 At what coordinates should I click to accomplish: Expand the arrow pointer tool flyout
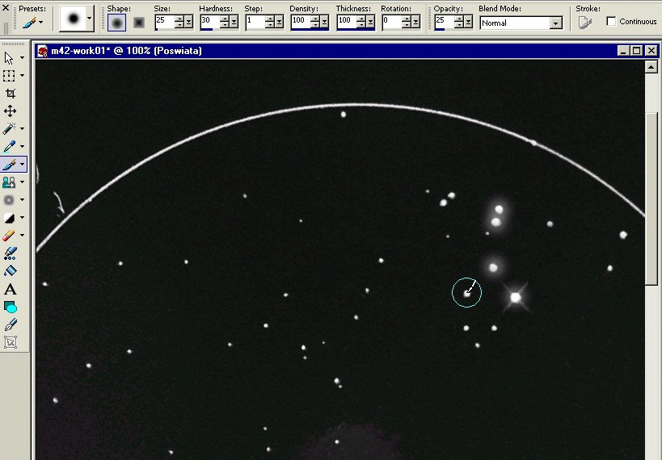click(22, 58)
